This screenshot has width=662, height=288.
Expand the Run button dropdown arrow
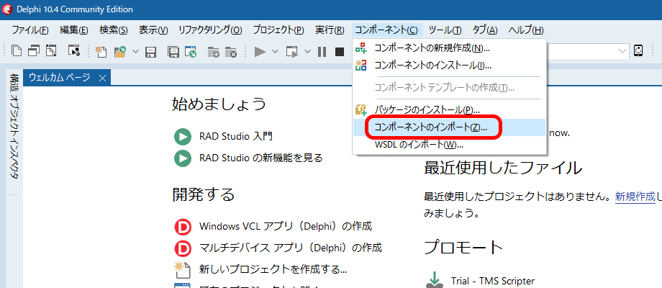pyautogui.click(x=275, y=52)
